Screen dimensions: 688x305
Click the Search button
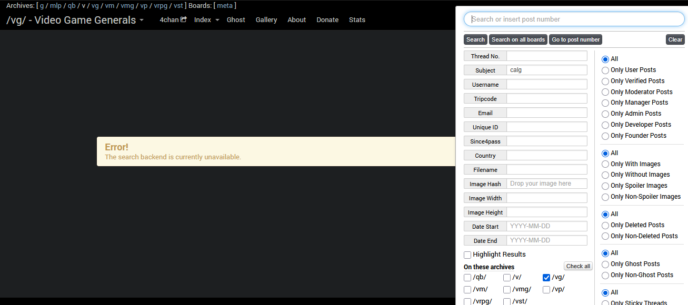coord(475,39)
